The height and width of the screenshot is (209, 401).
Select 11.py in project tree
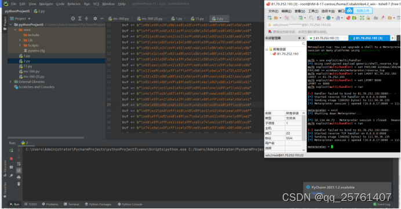click(x=25, y=66)
